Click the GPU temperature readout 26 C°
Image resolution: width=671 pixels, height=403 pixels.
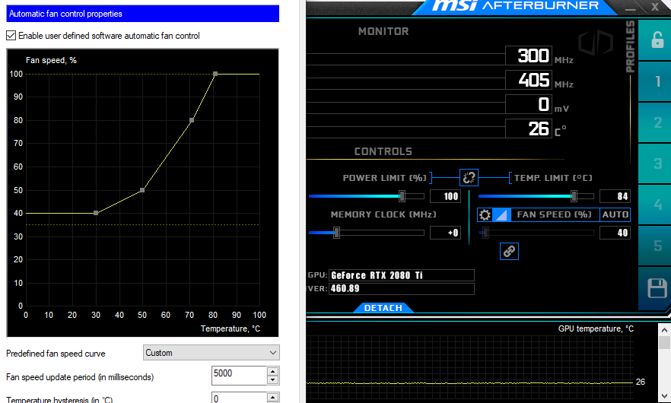click(529, 129)
